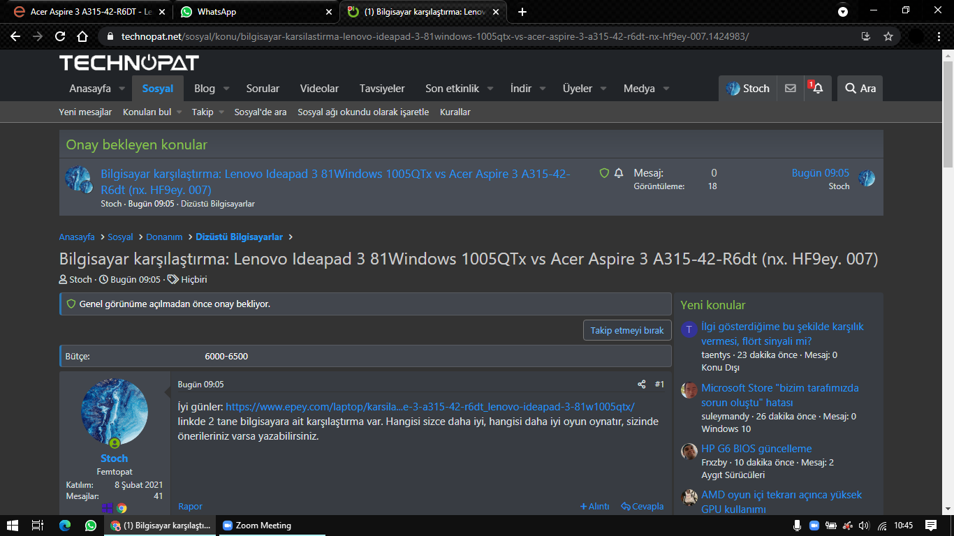Reload the page in Chrome
Image resolution: width=954 pixels, height=536 pixels.
click(60, 36)
